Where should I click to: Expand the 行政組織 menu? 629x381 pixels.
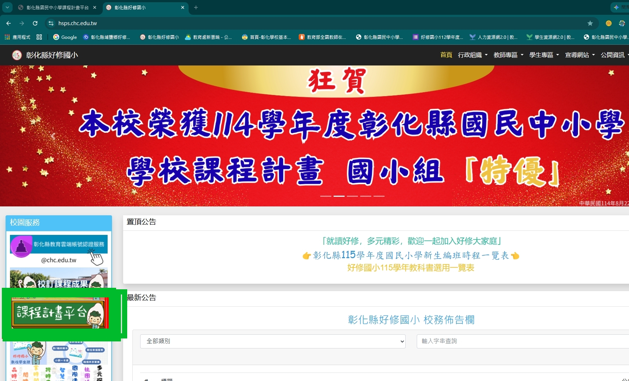(x=473, y=55)
